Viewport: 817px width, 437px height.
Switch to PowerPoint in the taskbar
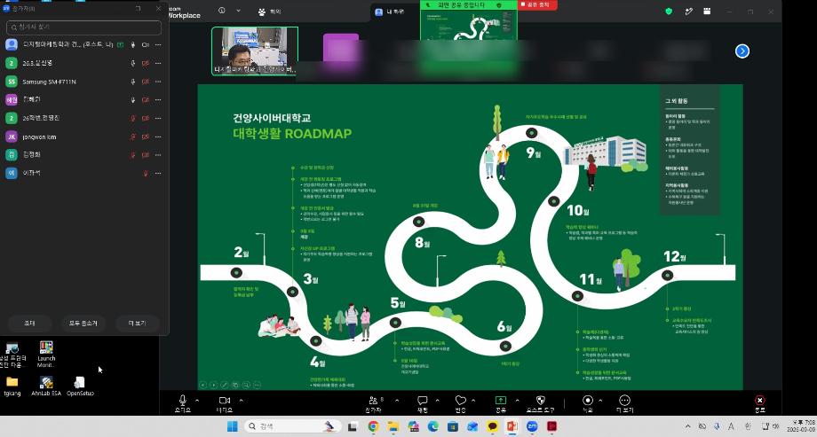[x=512, y=426]
